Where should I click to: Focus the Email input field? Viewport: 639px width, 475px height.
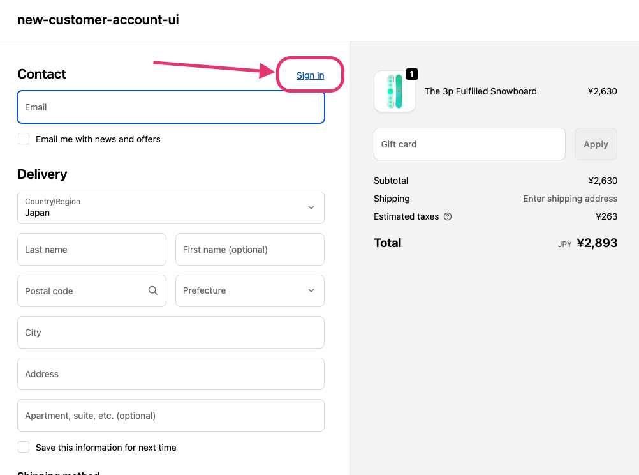tap(171, 107)
